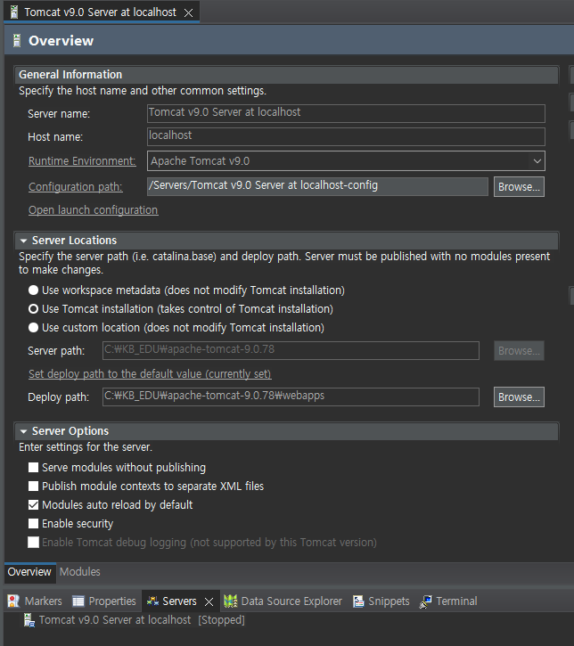Collapse the Server Locations section
The image size is (574, 646).
click(23, 241)
